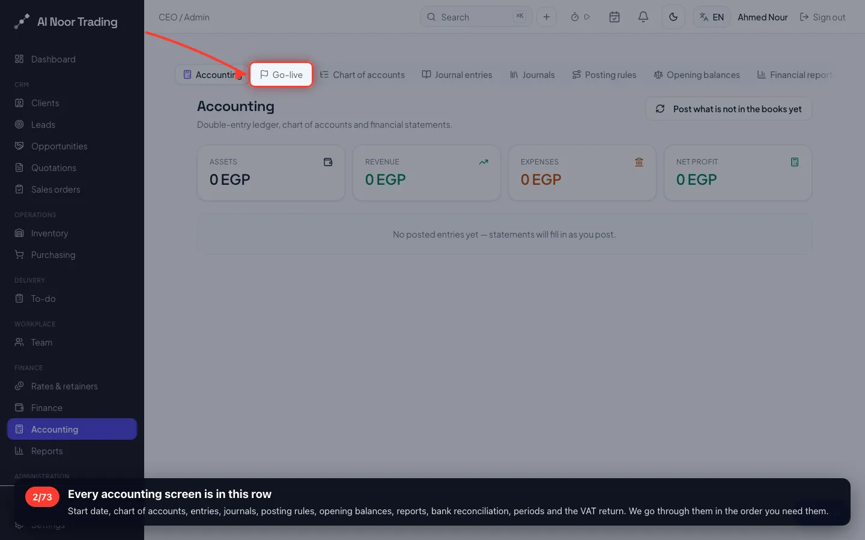Click the Net Profit 0 EGP value
Viewport: 865px width, 540px height.
[696, 179]
